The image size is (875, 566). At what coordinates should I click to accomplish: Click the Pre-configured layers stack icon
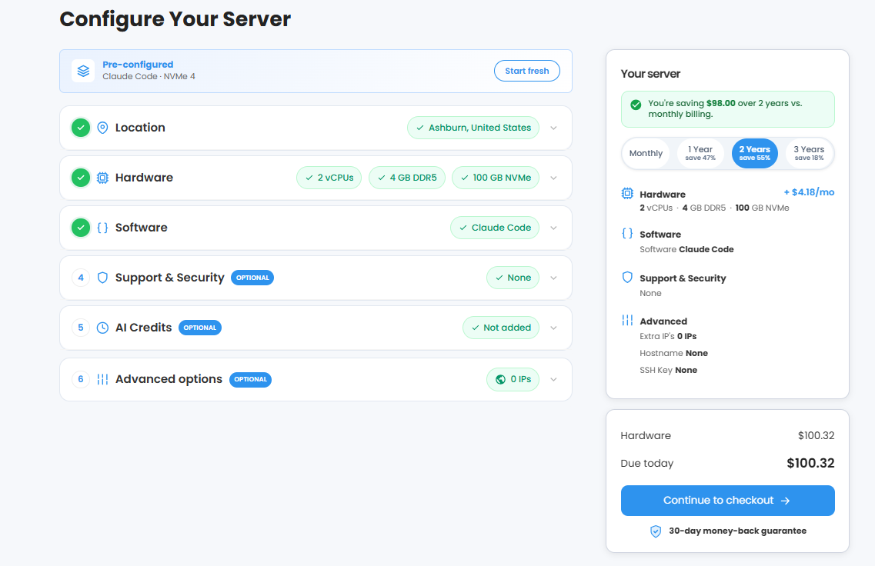click(x=83, y=71)
